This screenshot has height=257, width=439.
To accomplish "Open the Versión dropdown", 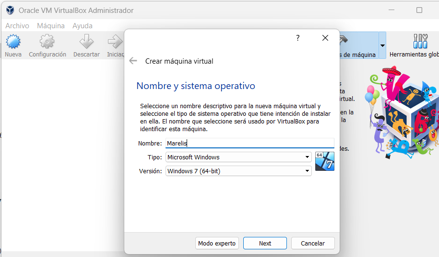I will (238, 171).
